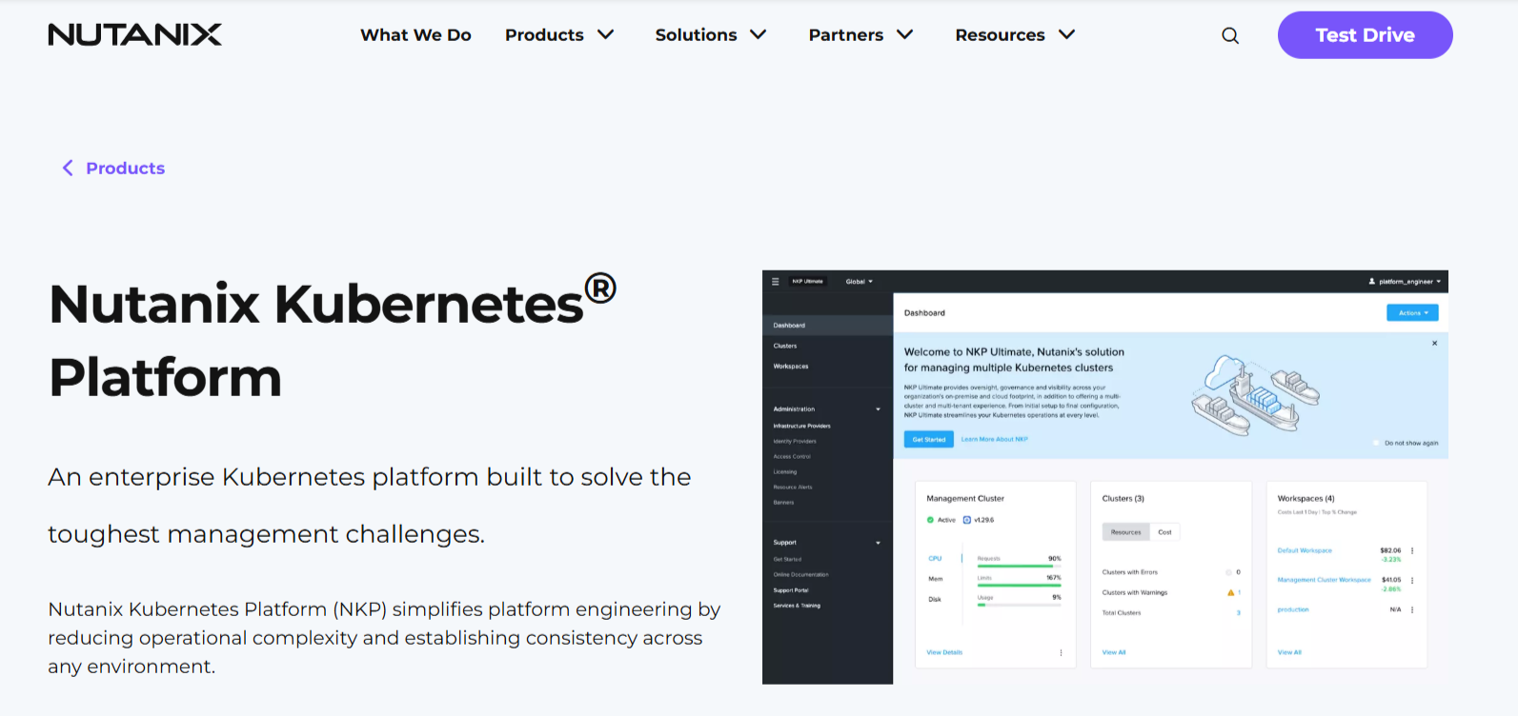The width and height of the screenshot is (1518, 716).
Task: Switch Clusters card to Cost view
Action: tap(1164, 532)
